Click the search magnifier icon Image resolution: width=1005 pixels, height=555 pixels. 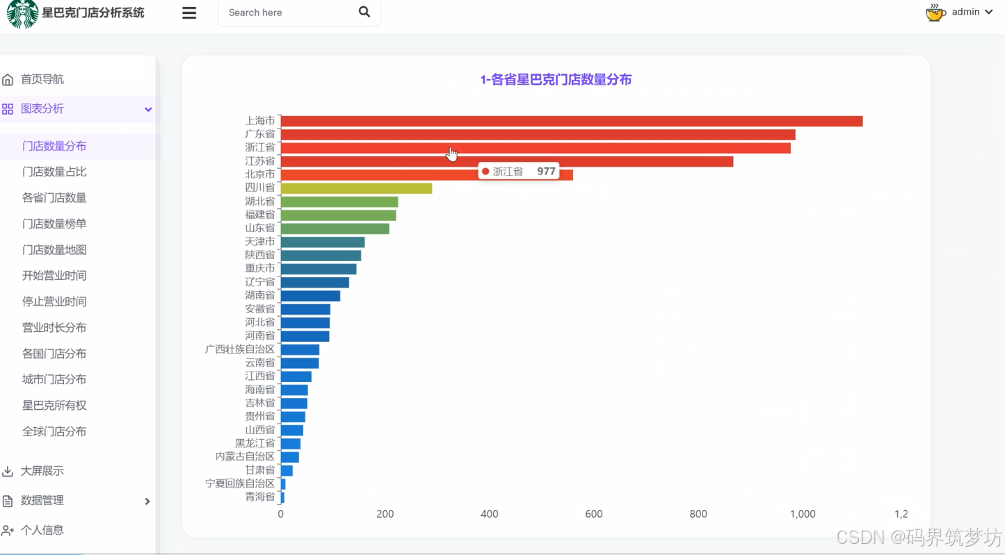[364, 12]
